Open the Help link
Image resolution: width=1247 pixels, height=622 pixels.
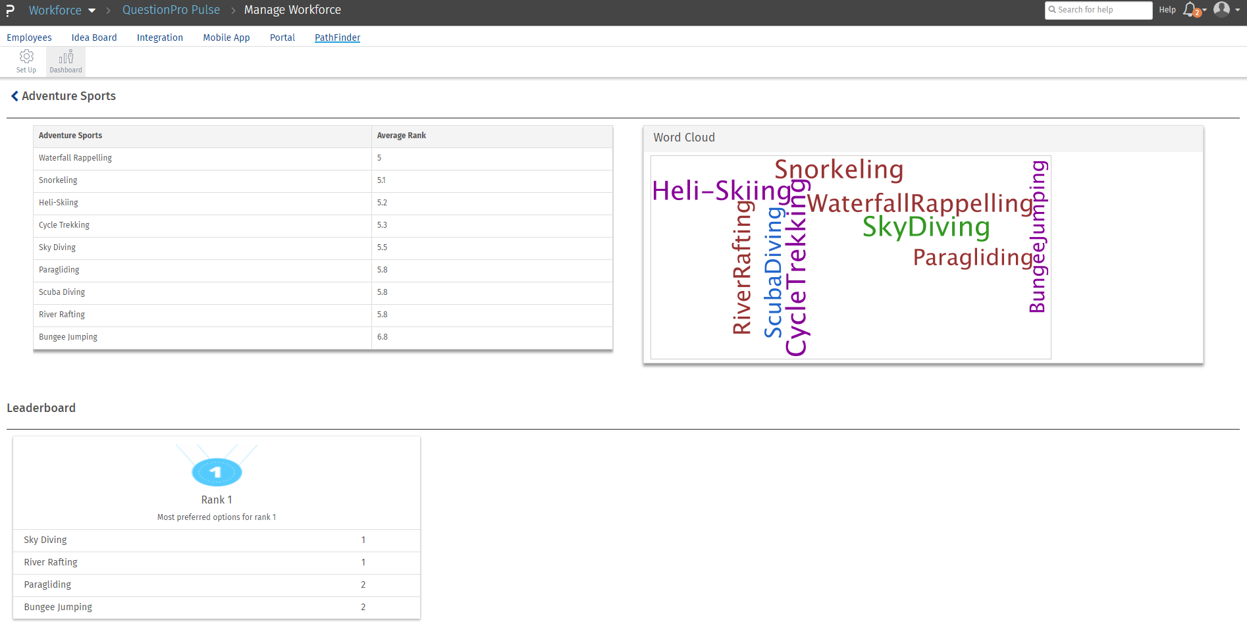1167,10
